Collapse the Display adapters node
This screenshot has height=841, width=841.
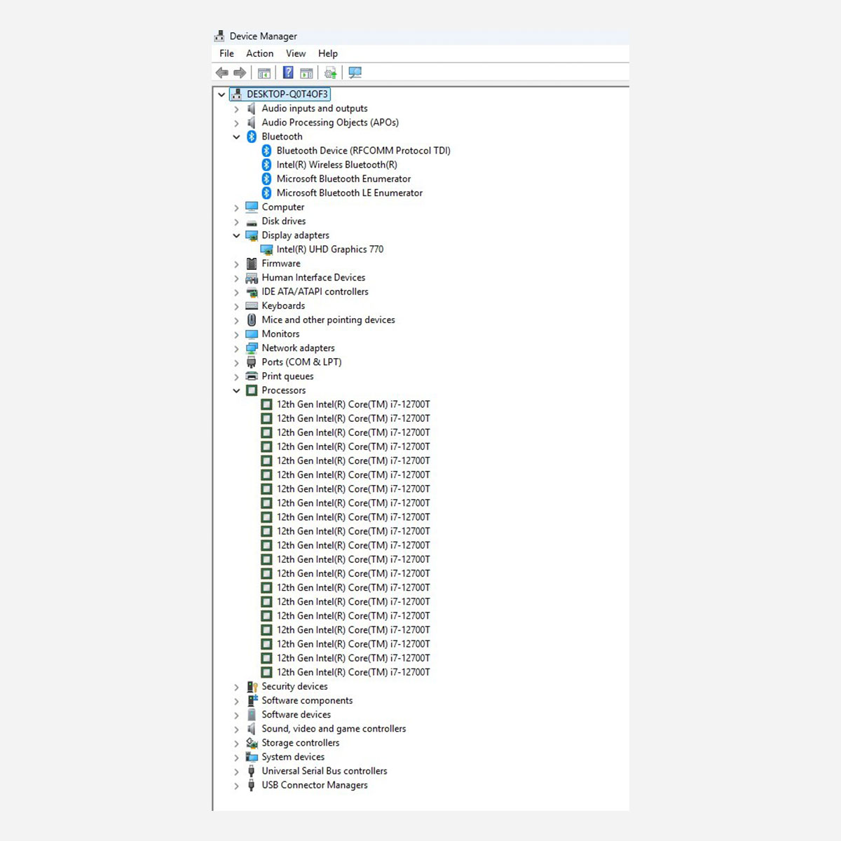(x=236, y=235)
